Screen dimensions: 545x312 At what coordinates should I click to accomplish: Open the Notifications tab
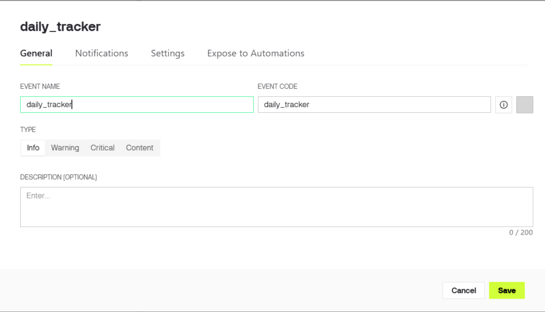pyautogui.click(x=102, y=53)
